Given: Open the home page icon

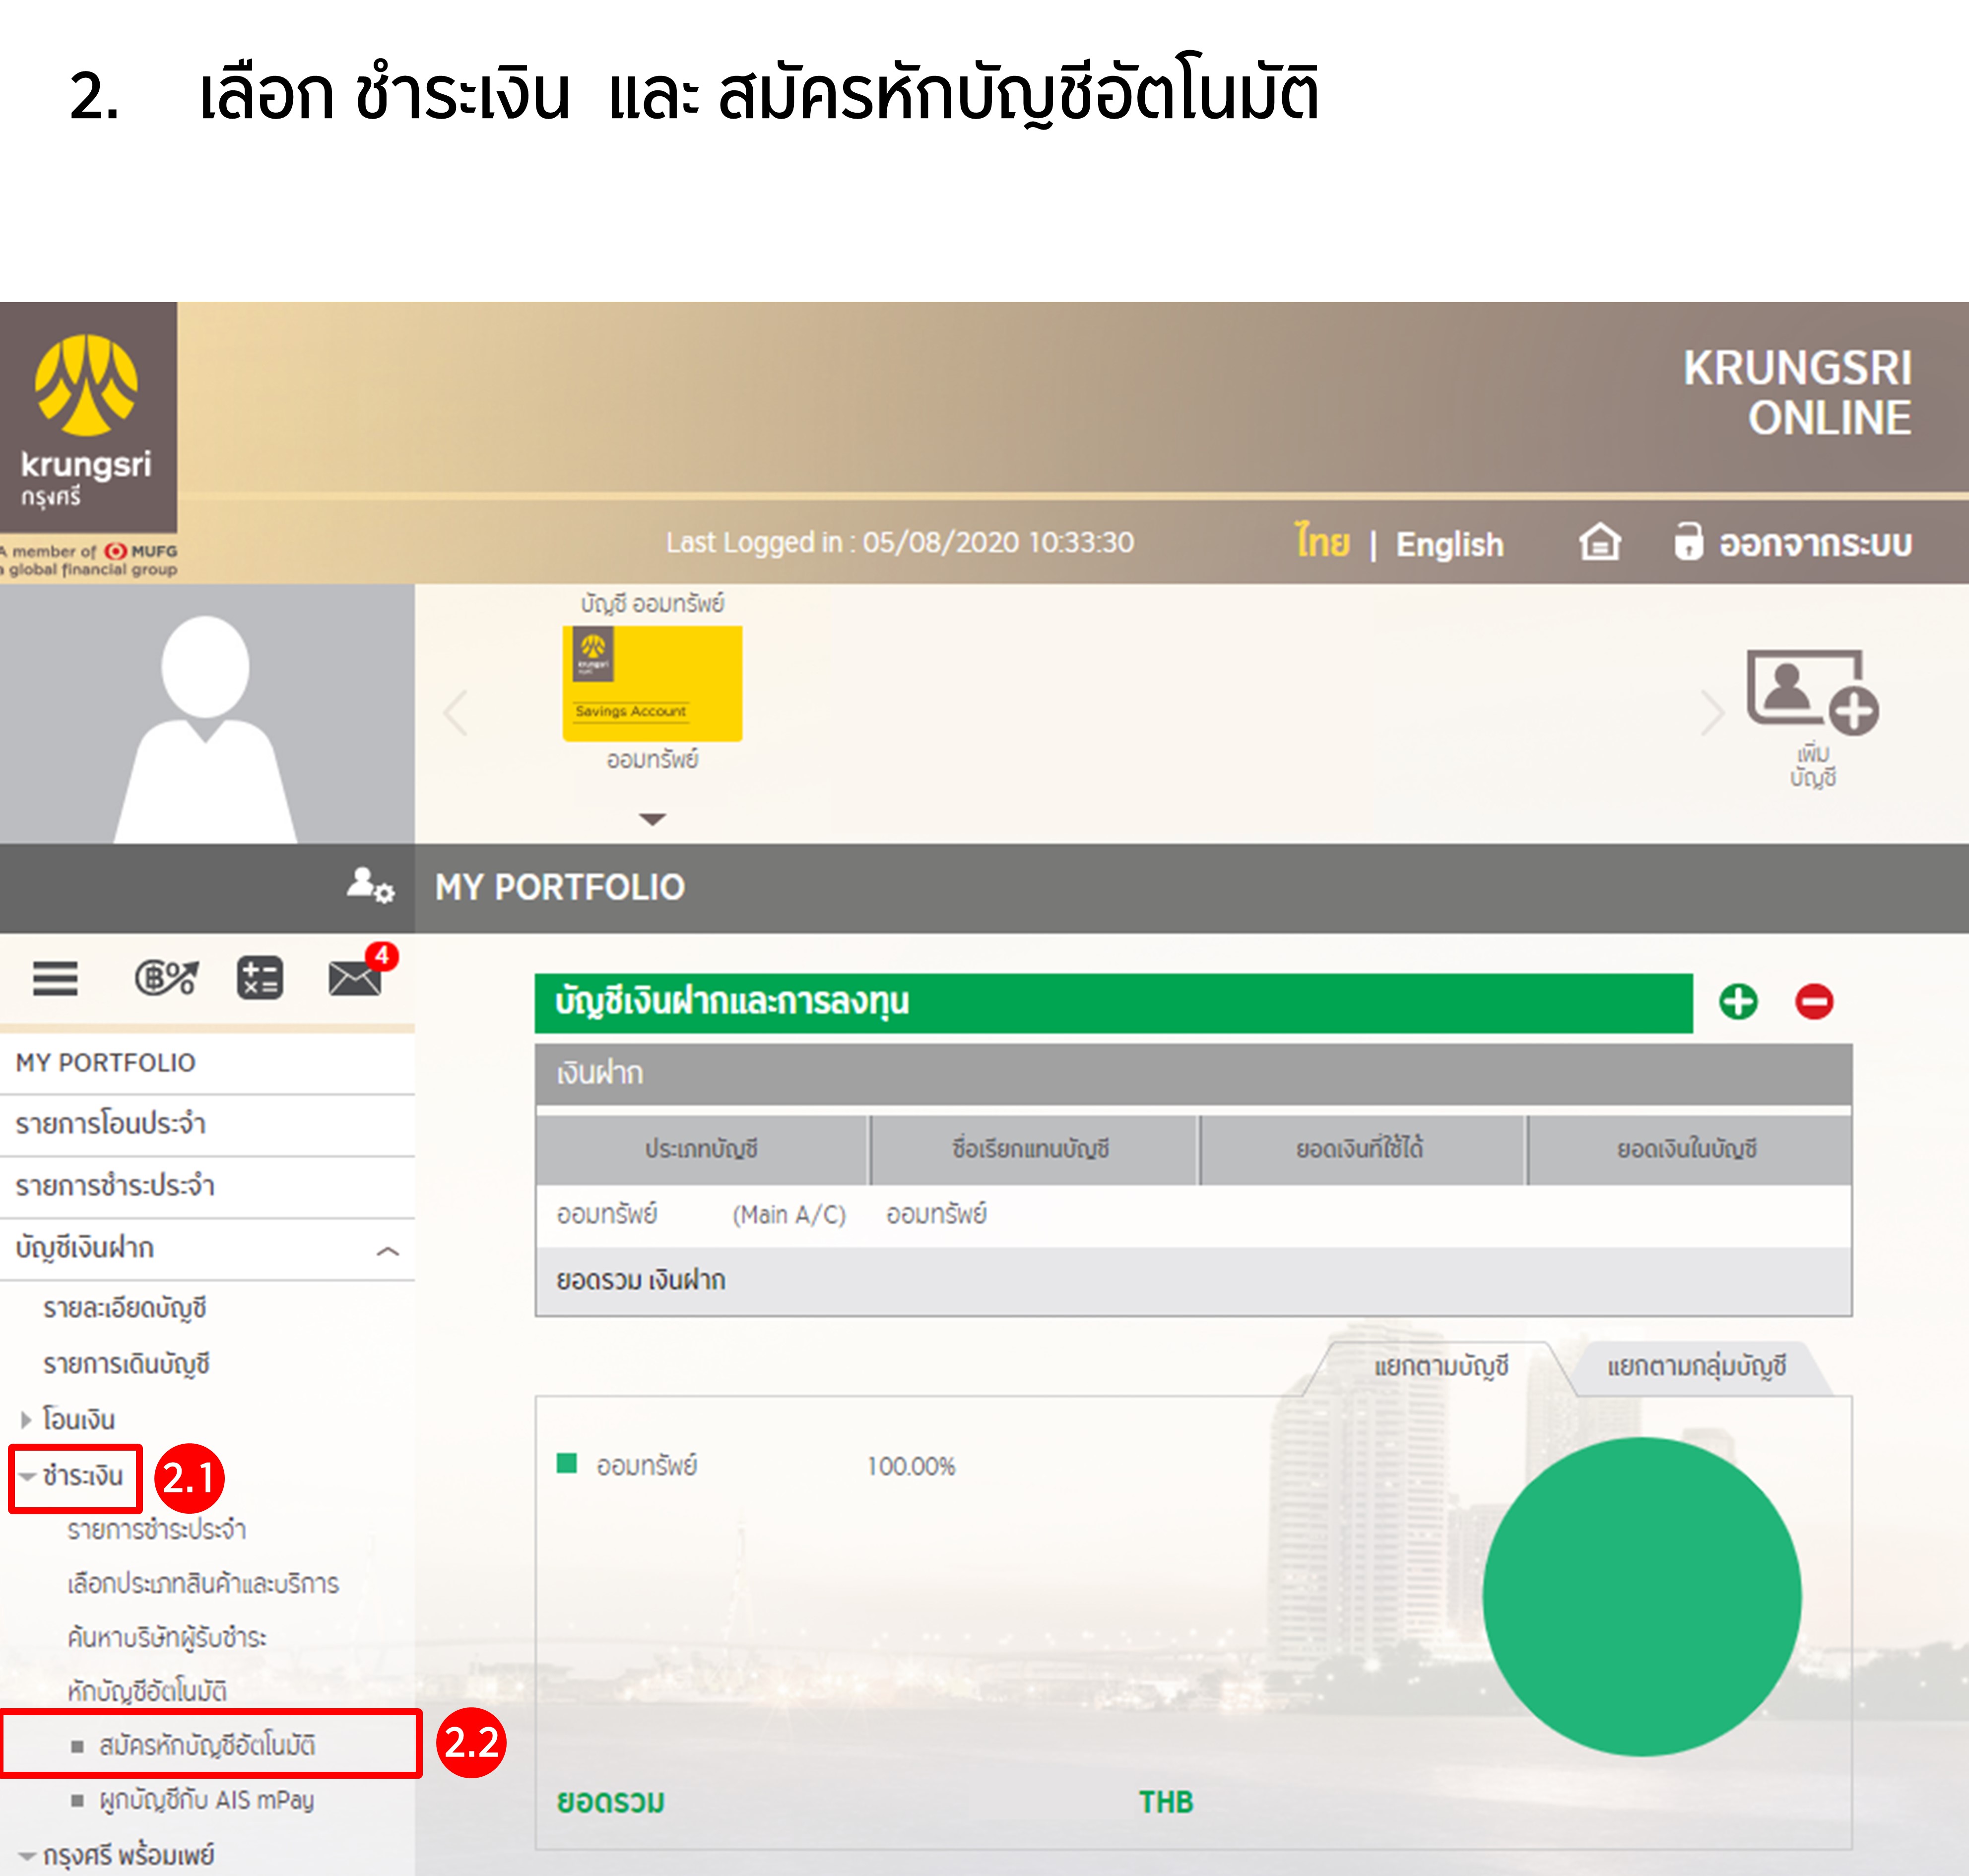Looking at the screenshot, I should (1600, 543).
